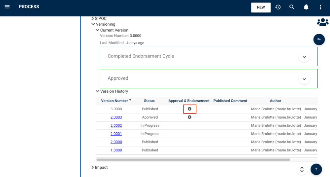The height and width of the screenshot is (177, 330).
Task: Click the round add-to-list button
Action: tap(319, 39)
